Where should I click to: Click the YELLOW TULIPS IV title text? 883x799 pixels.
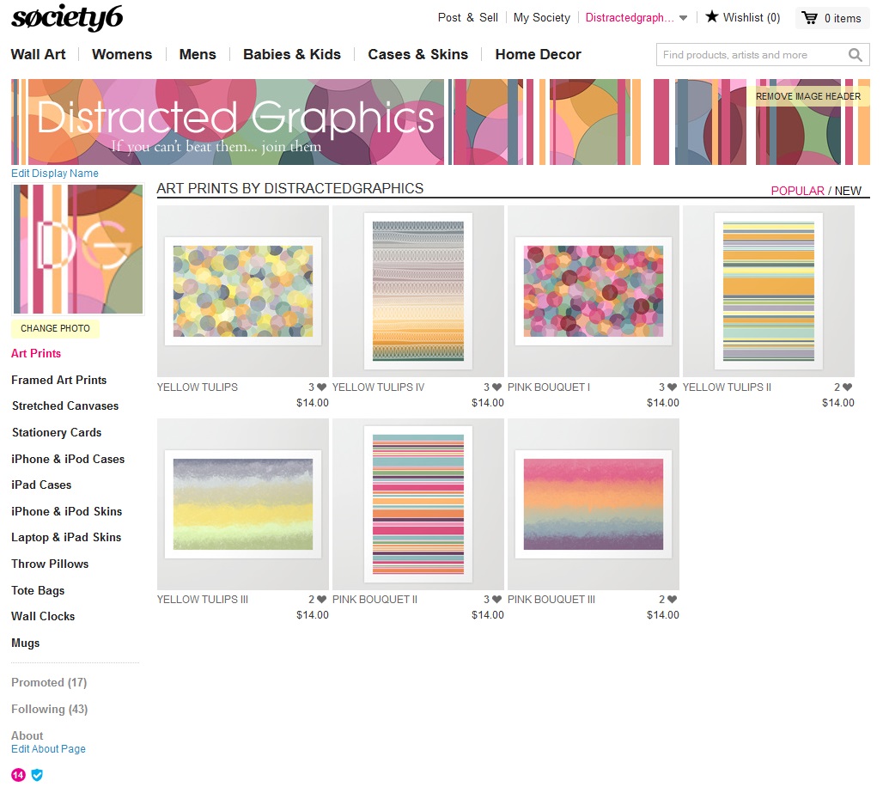pos(379,387)
